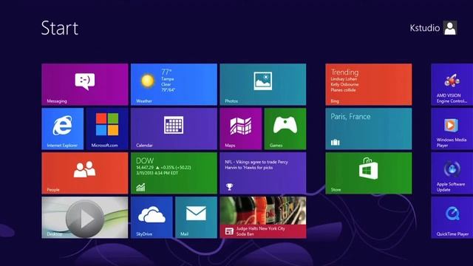Image resolution: width=473 pixels, height=266 pixels.
Task: Open the Calendar tile
Action: pyautogui.click(x=174, y=129)
